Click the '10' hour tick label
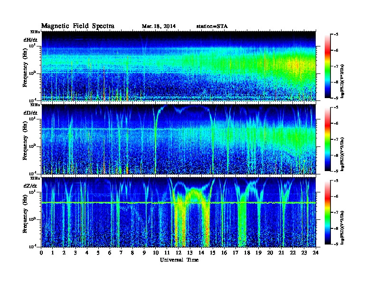Viewport: 376px width, 290px height. pyautogui.click(x=156, y=253)
